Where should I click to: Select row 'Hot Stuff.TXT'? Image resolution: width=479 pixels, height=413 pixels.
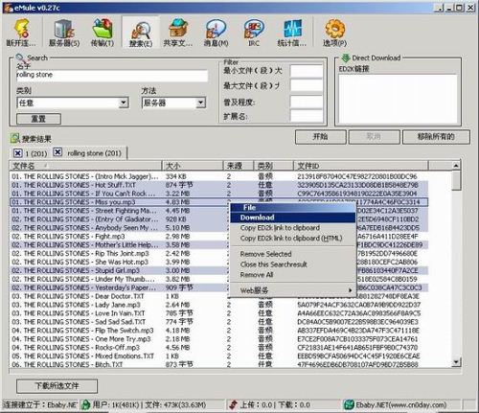coord(219,185)
